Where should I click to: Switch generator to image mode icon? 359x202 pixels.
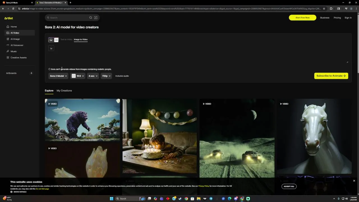click(51, 40)
